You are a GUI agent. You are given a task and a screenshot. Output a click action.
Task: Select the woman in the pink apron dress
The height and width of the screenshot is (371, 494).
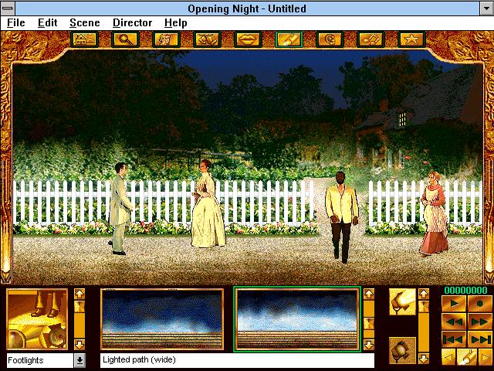[x=435, y=213]
